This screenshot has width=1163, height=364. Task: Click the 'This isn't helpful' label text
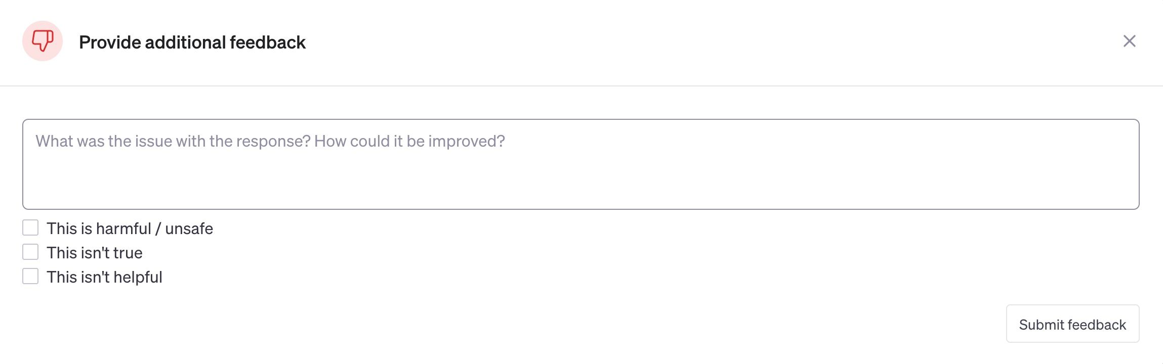point(105,276)
